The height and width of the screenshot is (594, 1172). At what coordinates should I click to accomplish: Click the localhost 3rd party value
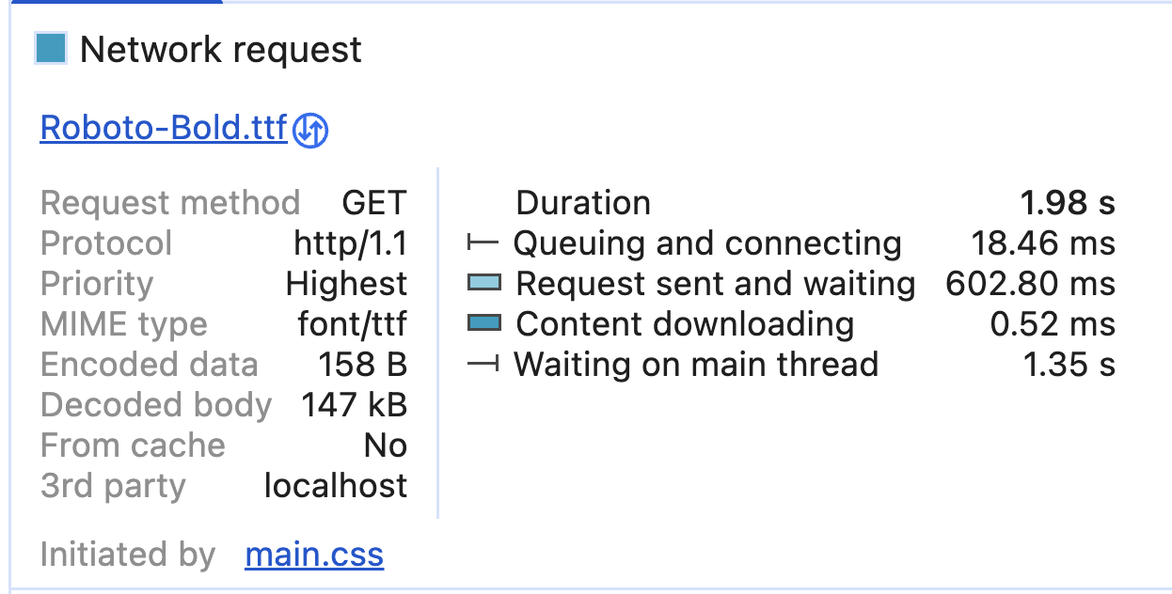pos(335,486)
